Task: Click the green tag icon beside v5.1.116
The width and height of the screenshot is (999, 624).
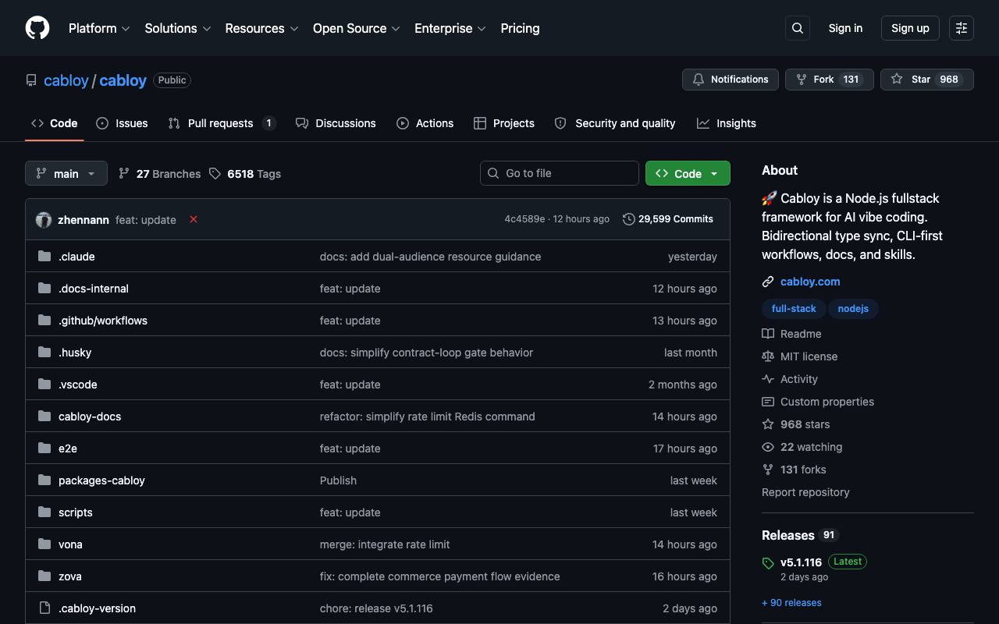Action: click(768, 563)
